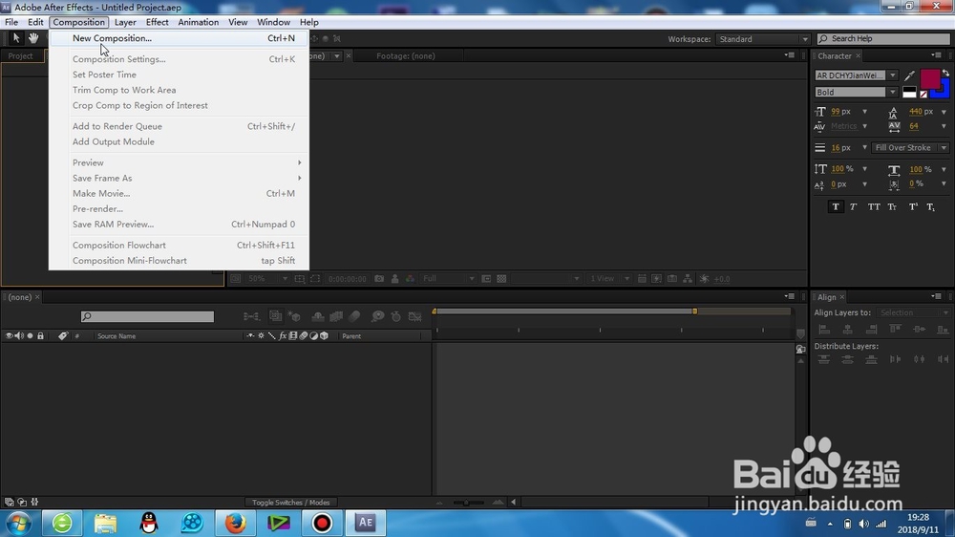955x537 pixels.
Task: Click Make Movie menu entry
Action: click(x=180, y=193)
